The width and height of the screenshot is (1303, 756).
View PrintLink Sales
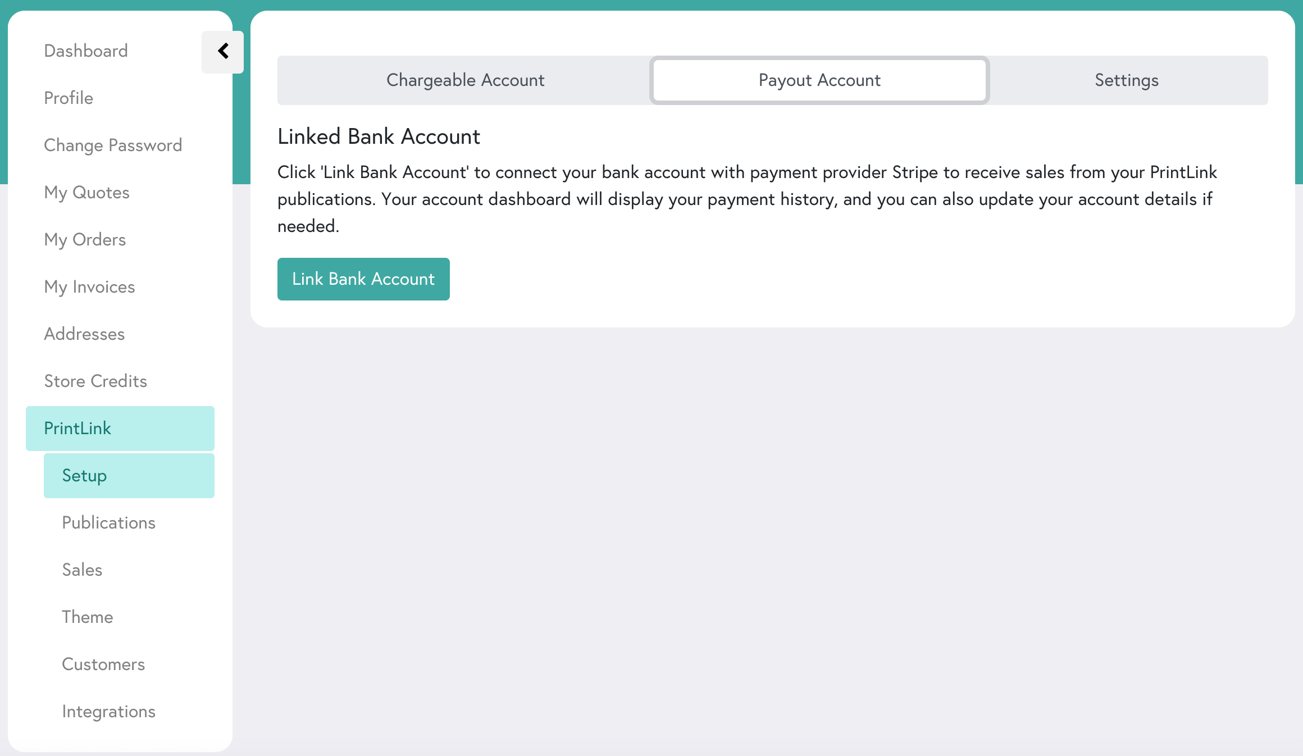82,570
